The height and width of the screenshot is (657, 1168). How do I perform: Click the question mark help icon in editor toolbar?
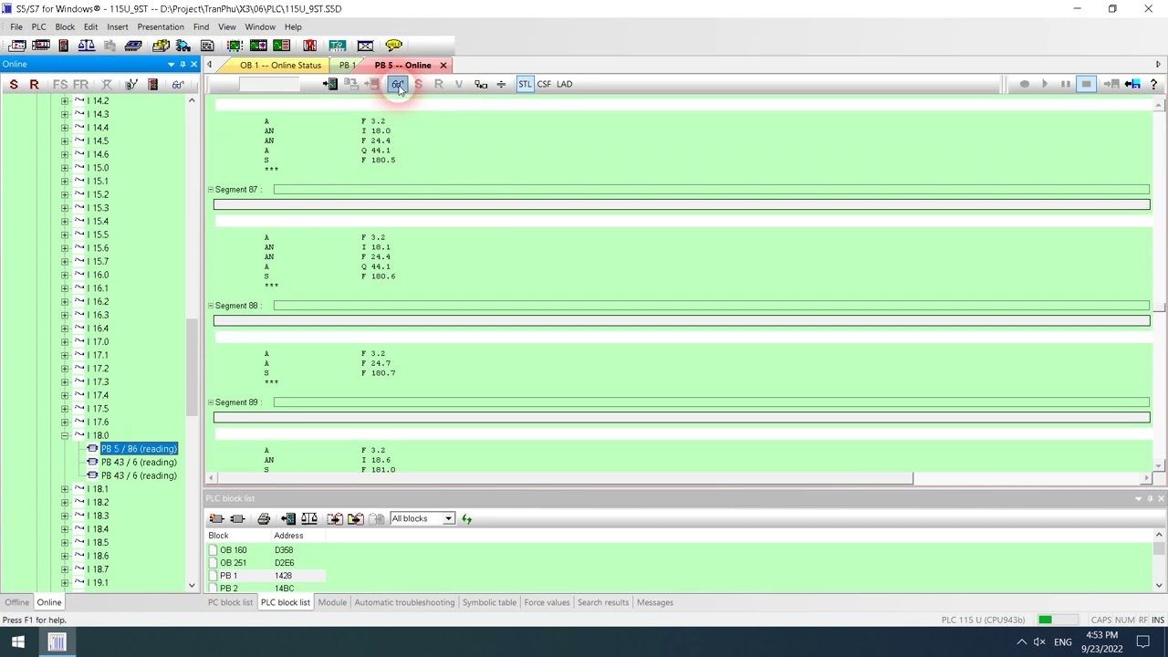click(1153, 84)
